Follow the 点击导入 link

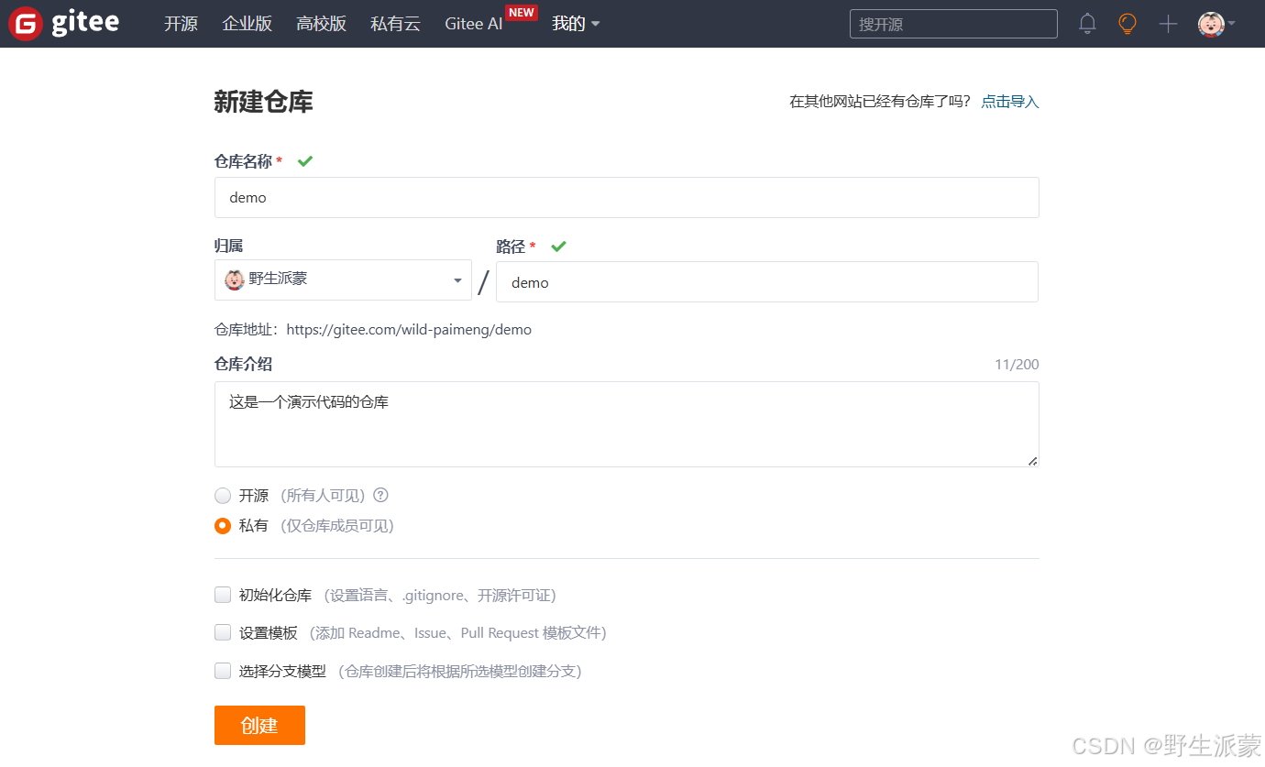pos(1010,102)
